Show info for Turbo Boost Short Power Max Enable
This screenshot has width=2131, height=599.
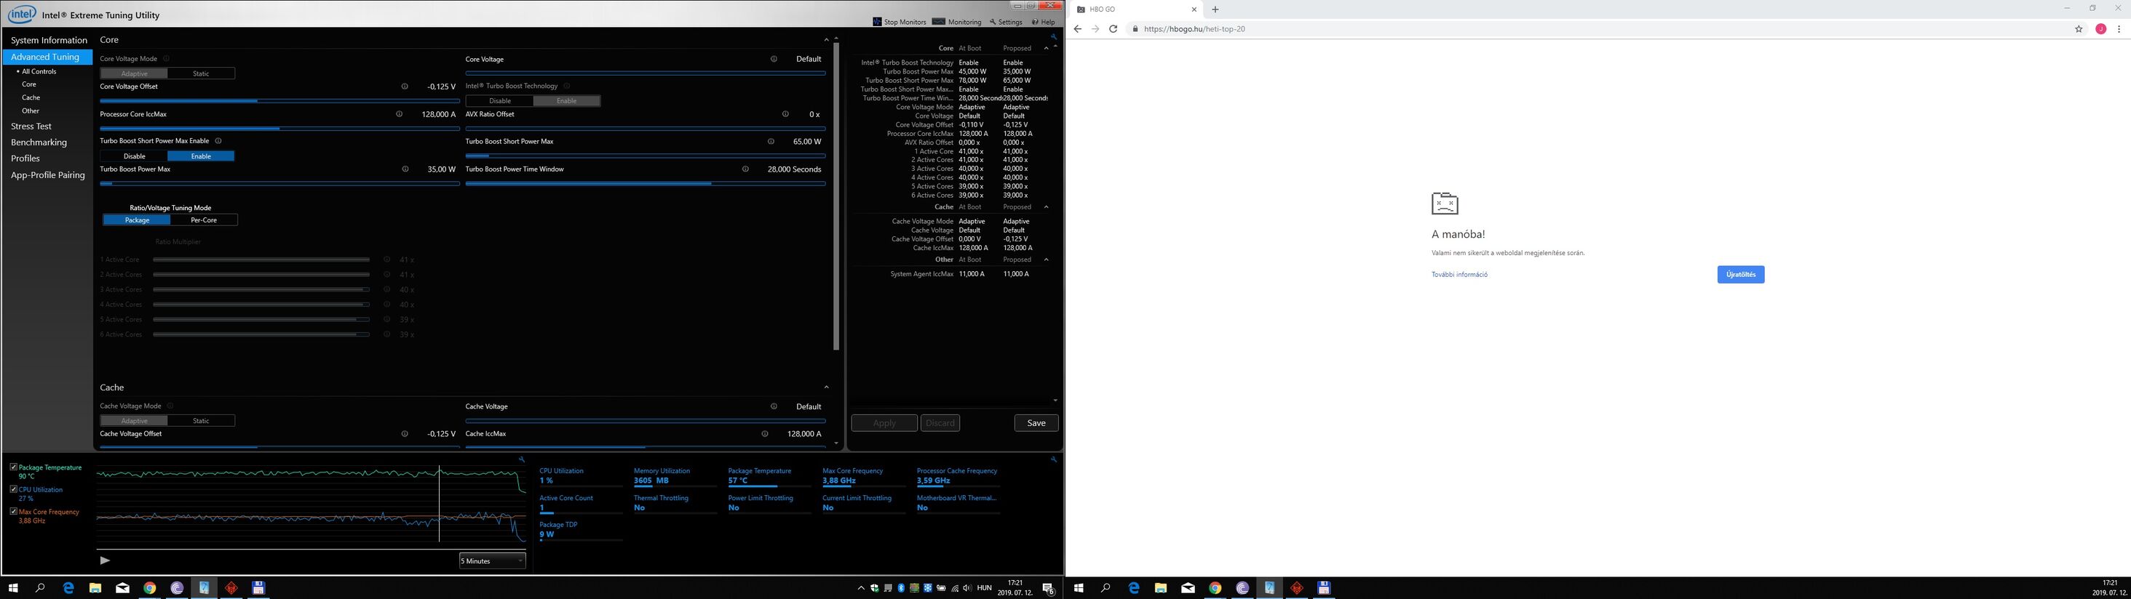tap(218, 140)
